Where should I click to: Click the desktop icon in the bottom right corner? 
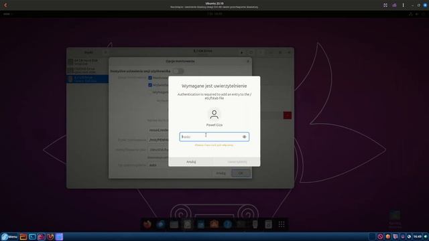pyautogui.click(x=395, y=219)
